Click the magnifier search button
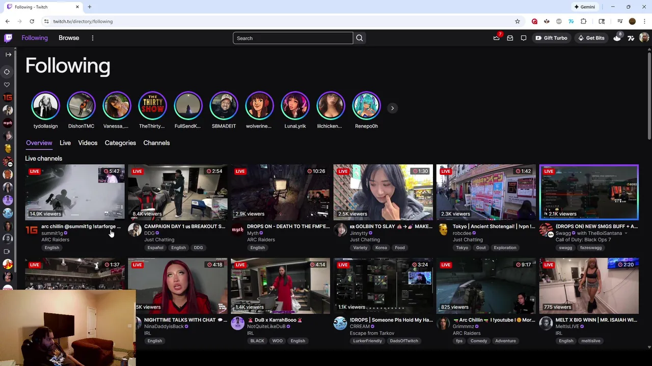652x366 pixels. coord(360,38)
